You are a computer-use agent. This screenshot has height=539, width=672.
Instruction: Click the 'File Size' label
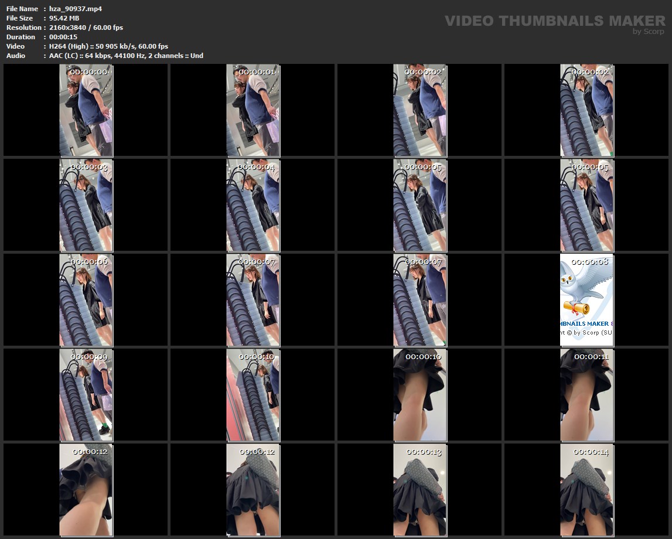pos(20,18)
